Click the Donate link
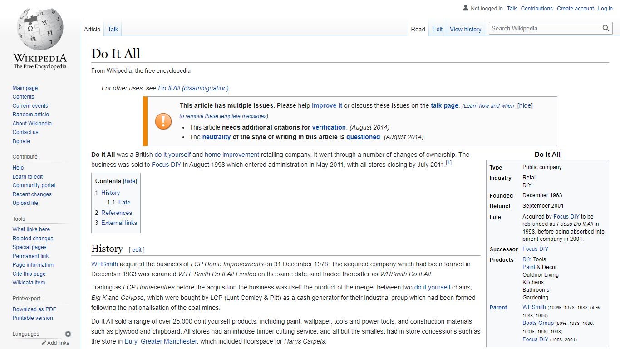620x349 pixels. click(21, 141)
